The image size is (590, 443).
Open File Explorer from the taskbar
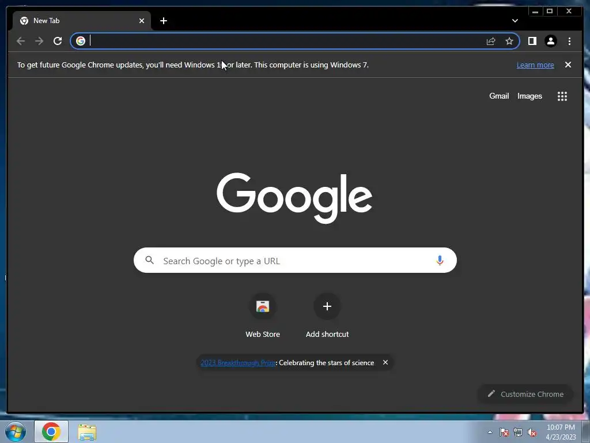87,432
